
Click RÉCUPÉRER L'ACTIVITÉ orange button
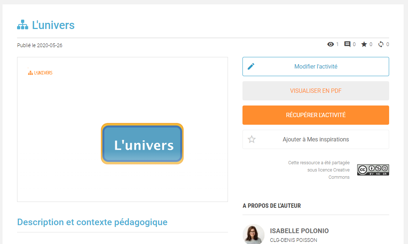(316, 115)
